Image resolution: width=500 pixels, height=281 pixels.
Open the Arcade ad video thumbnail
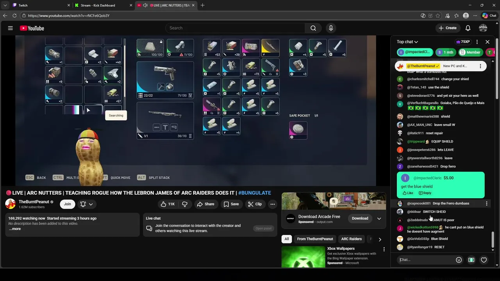tap(334, 201)
